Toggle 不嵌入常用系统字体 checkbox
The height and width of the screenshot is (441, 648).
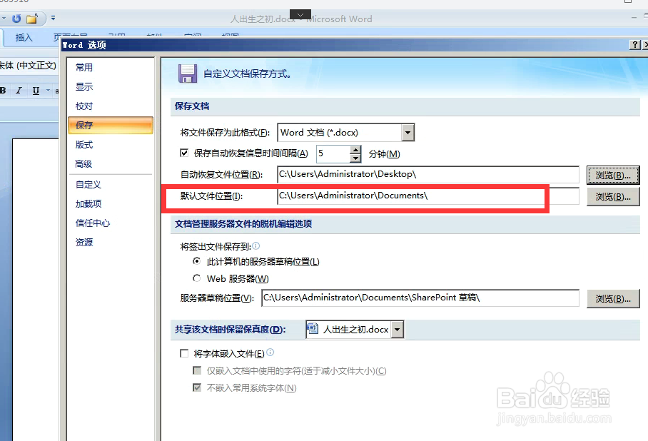[x=197, y=387]
